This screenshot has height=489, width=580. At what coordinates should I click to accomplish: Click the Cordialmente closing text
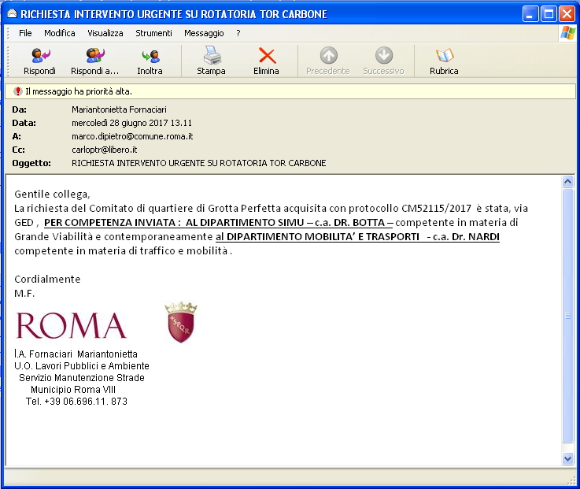coord(47,279)
